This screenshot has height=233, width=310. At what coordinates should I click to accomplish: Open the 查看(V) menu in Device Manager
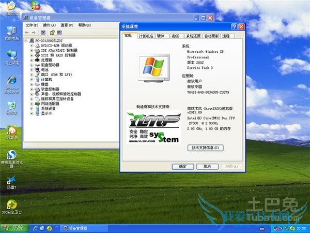point(67,25)
